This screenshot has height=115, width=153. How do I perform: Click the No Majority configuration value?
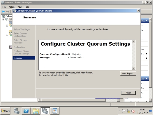point(74,54)
